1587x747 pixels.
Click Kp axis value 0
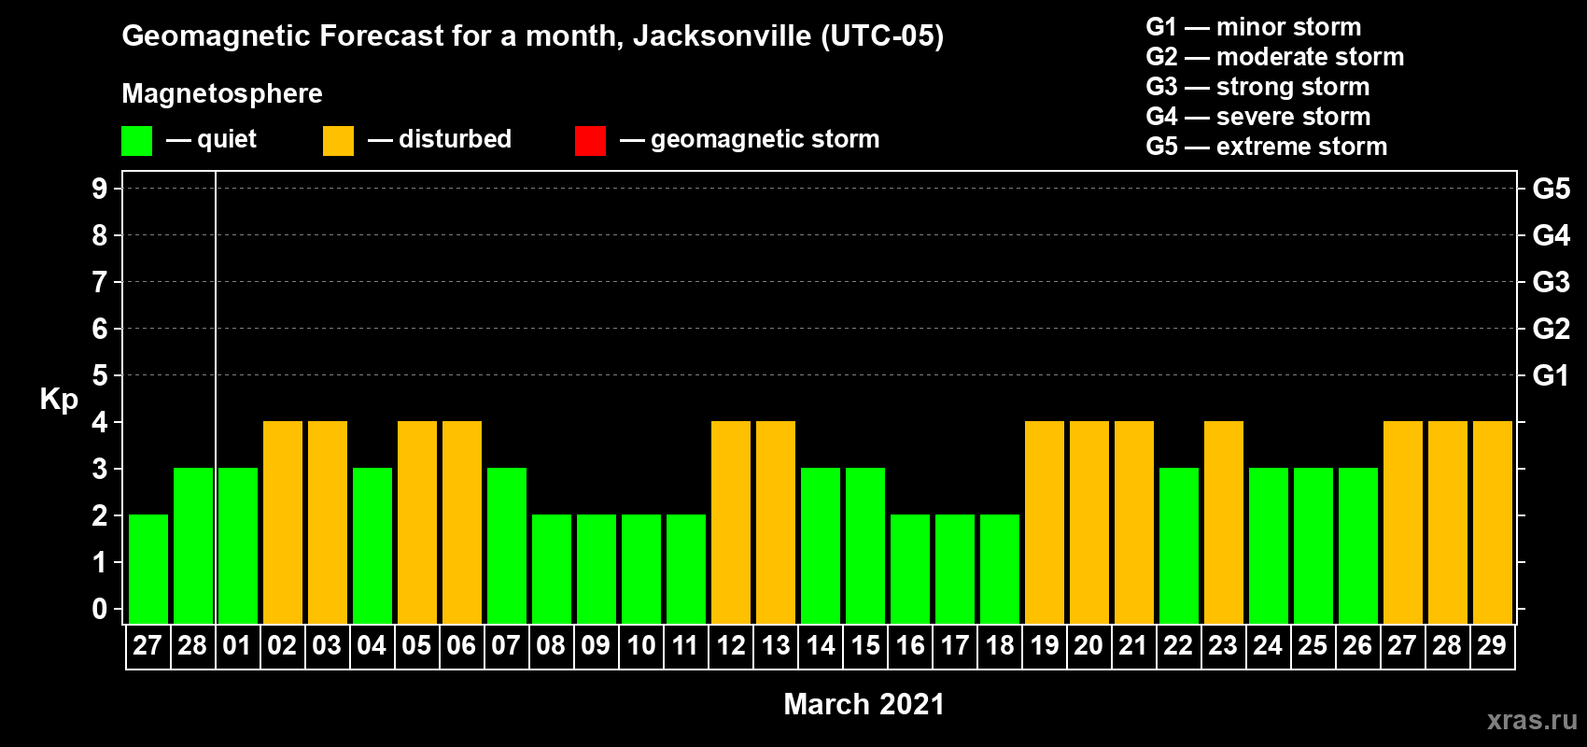point(100,609)
